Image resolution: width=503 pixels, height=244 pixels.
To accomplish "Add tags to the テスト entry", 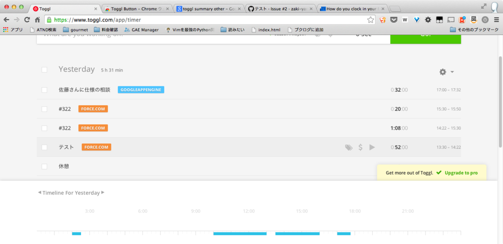I will click(x=349, y=147).
